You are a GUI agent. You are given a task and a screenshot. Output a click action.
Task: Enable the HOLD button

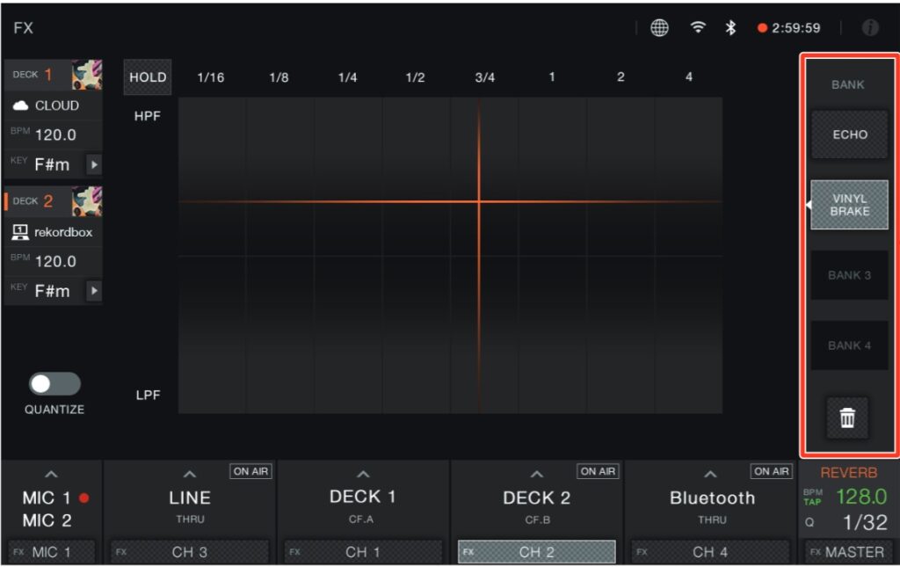point(148,77)
